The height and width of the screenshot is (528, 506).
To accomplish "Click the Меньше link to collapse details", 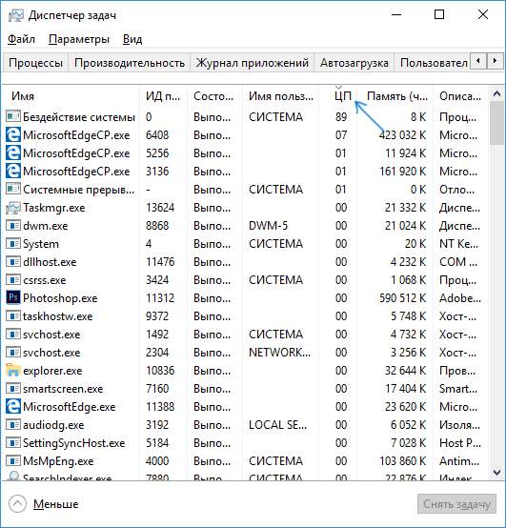I will tap(56, 504).
